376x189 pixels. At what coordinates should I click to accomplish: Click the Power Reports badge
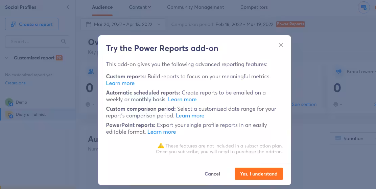290,24
